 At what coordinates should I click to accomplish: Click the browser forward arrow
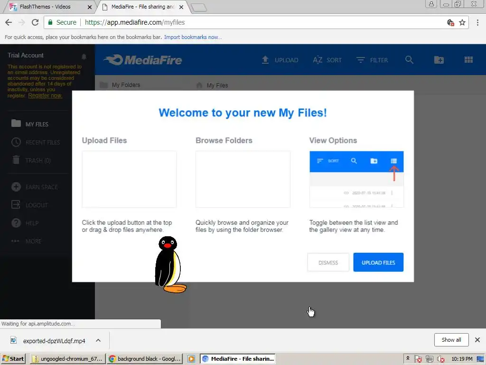pos(22,22)
